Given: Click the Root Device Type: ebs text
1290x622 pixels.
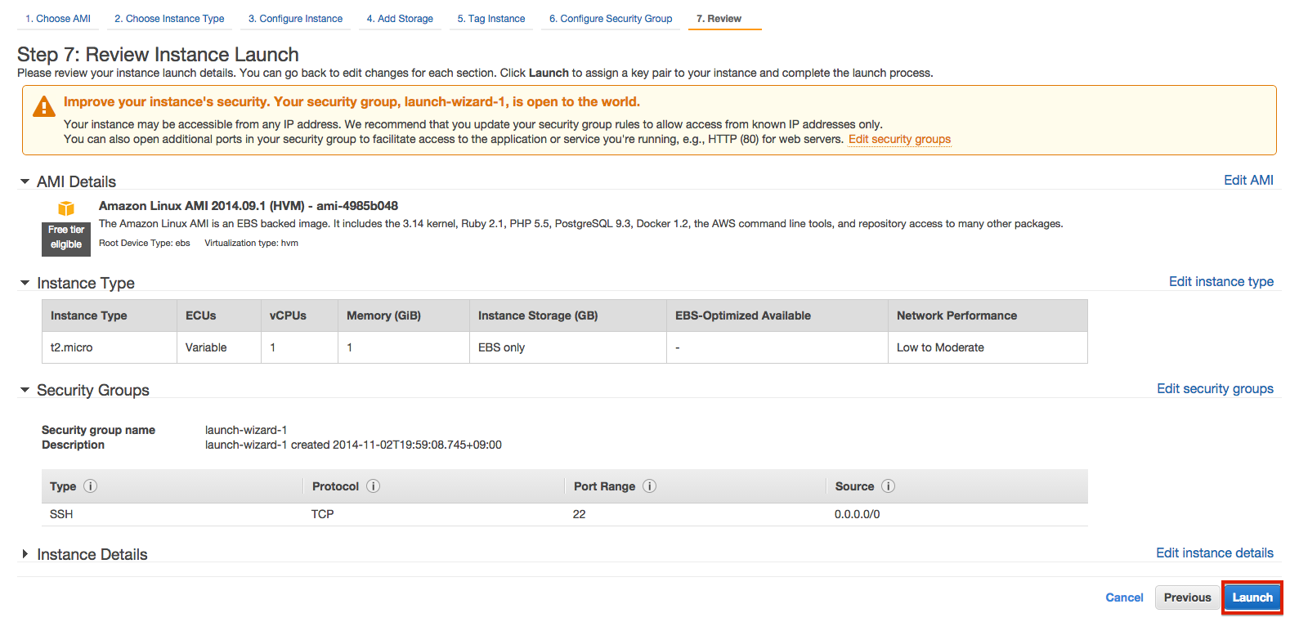Looking at the screenshot, I should [145, 243].
